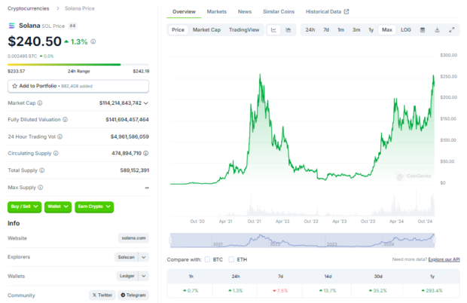Viewport: 467px width, 303px height.
Task: Show 24 Hour Trading Vol info icon
Action: [x=60, y=136]
